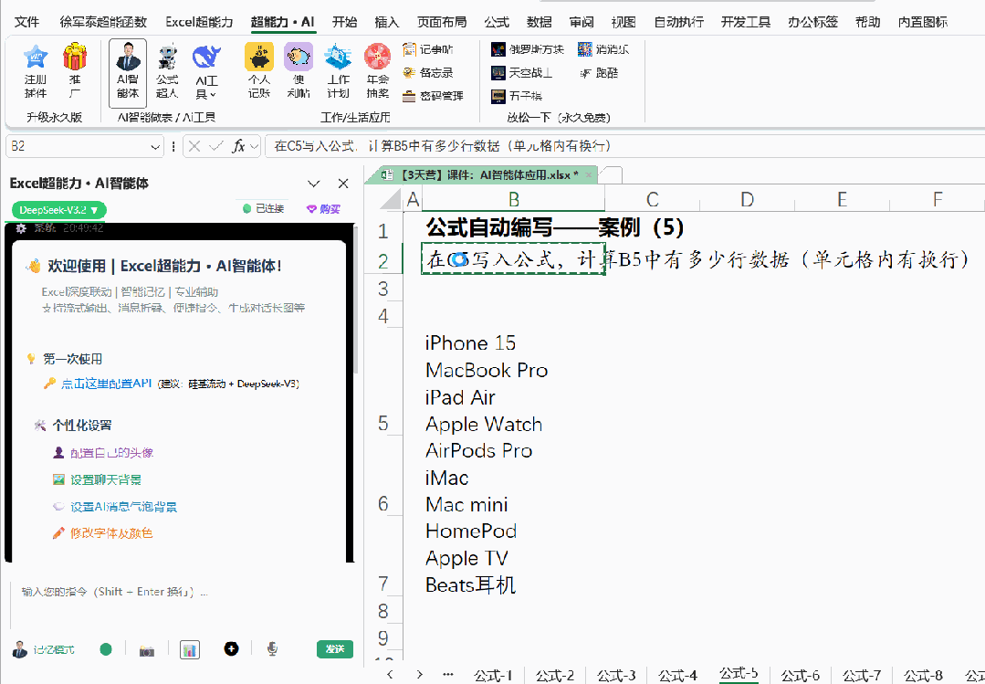Image resolution: width=985 pixels, height=684 pixels.
Task: Click the green 发送 send button
Action: tap(335, 649)
